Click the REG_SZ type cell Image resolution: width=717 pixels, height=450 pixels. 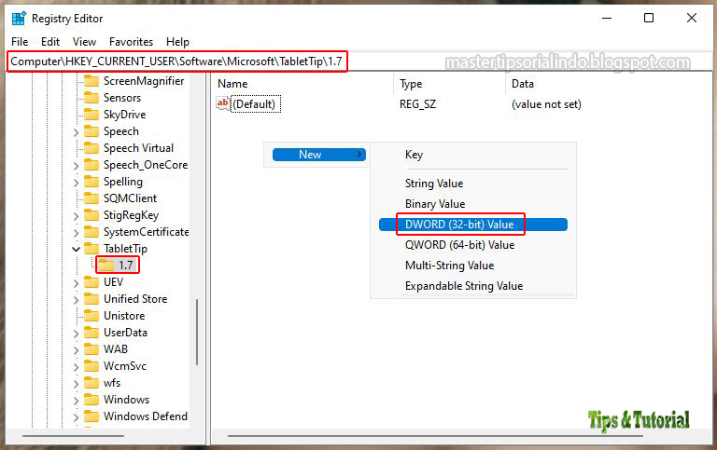[417, 104]
